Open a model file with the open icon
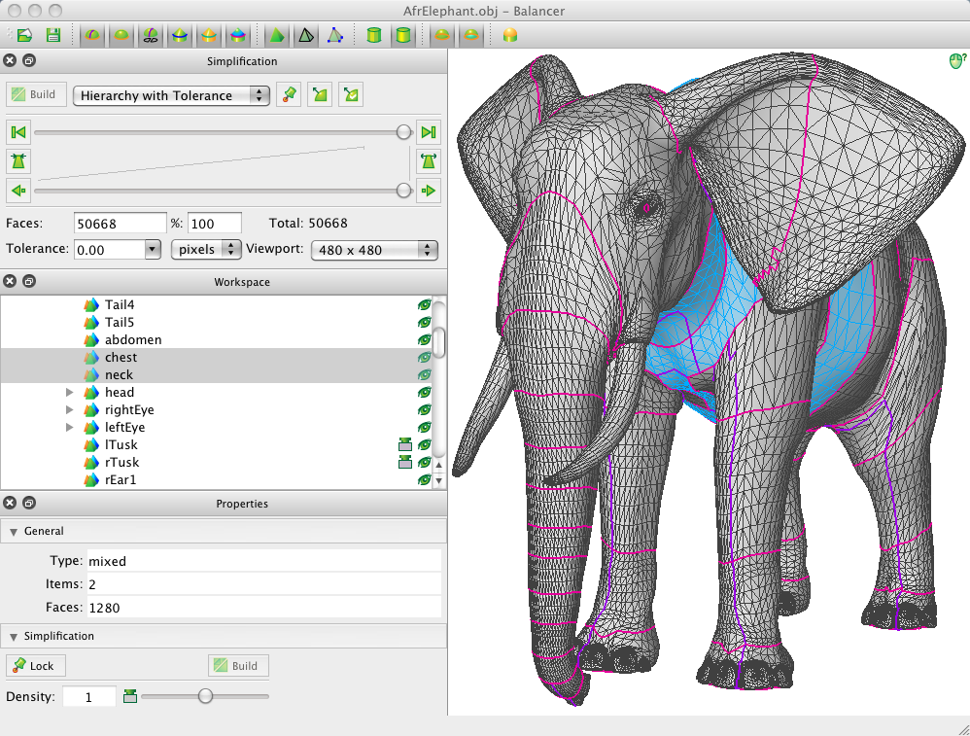The width and height of the screenshot is (970, 736). pyautogui.click(x=24, y=34)
